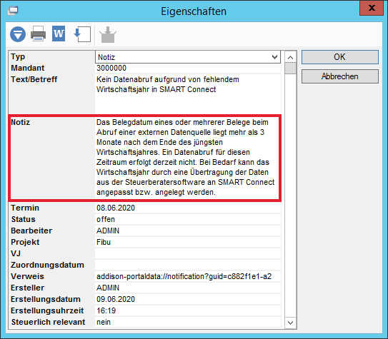388x339 pixels.
Task: Select the Termin value 08.06.2020
Action: (116, 208)
